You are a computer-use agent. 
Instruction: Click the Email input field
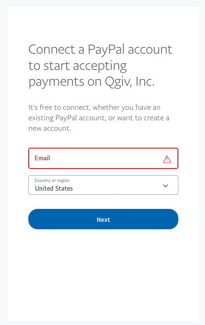coord(103,159)
